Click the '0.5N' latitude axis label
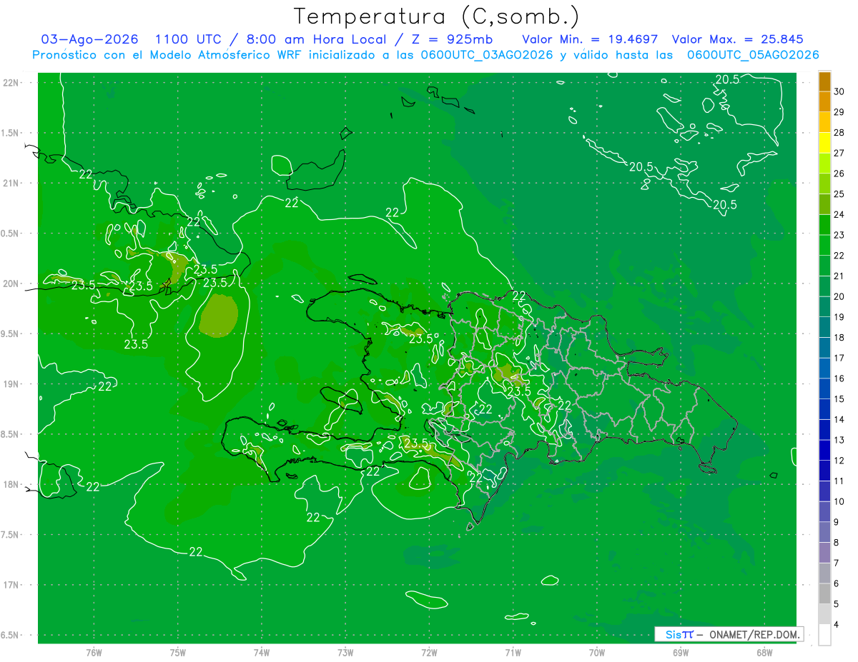 pos(11,234)
